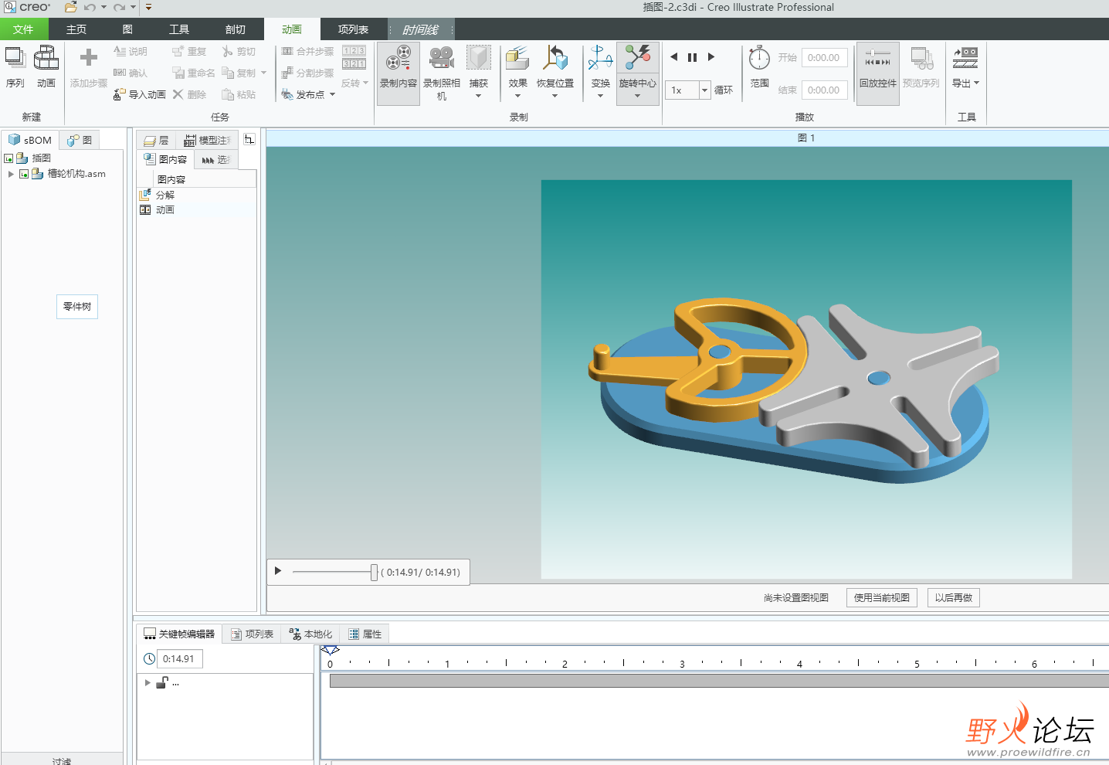
Task: Click the 序列 (Sequence) icon in the ribbon
Action: (15, 58)
